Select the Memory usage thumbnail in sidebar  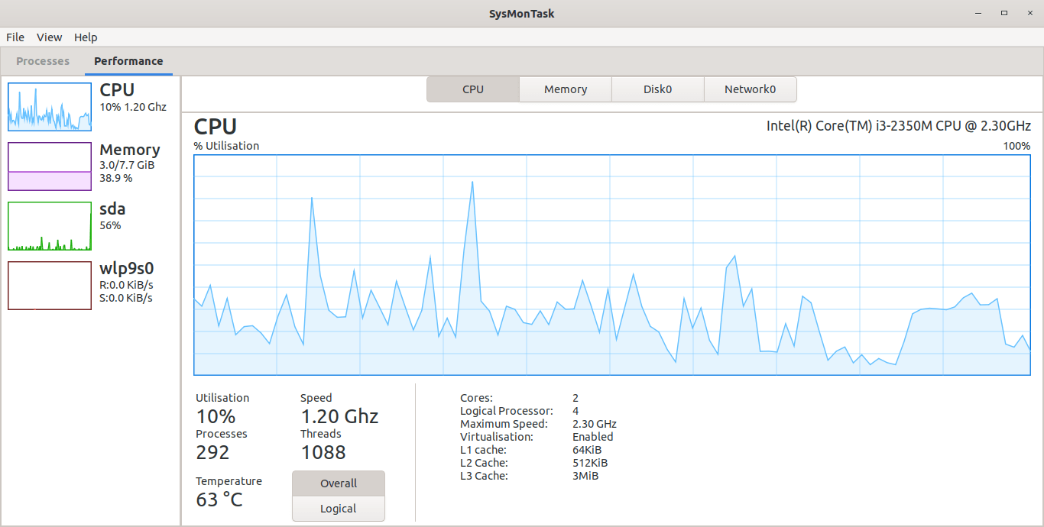click(50, 167)
